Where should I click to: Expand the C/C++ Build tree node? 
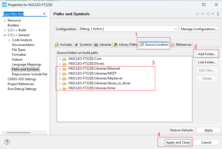(5, 30)
